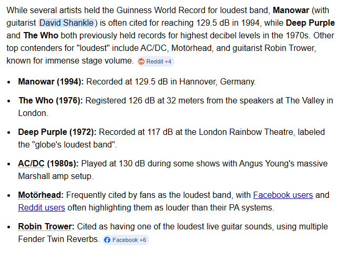Viewport: 349px width, 253px height.
Task: Click the Facebook logo in the source chip
Action: pos(108,240)
